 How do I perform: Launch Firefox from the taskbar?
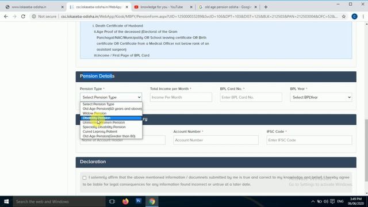click(x=125, y=201)
